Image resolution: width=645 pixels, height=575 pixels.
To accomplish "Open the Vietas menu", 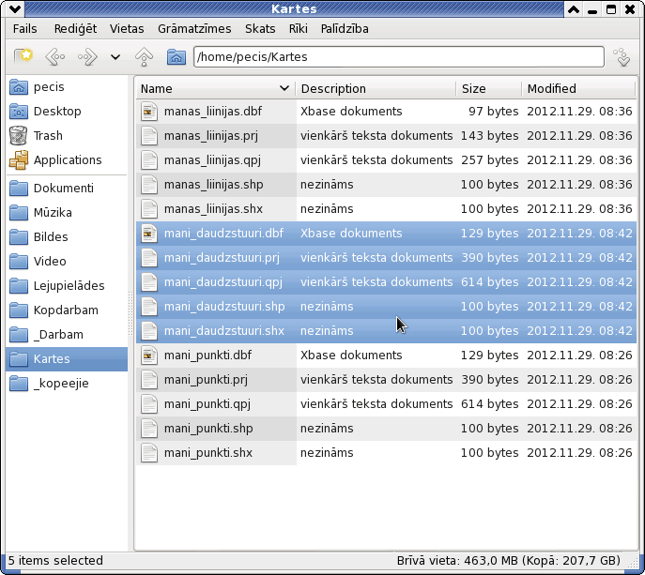I will (x=127, y=29).
